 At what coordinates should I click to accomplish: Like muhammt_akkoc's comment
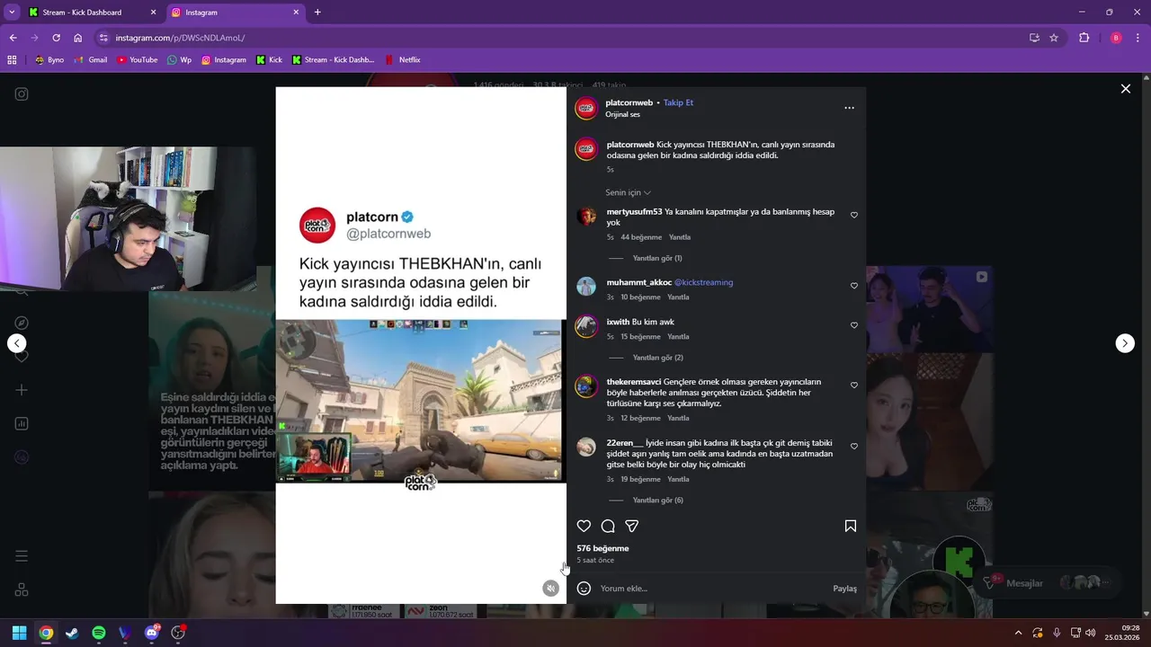[x=854, y=286]
